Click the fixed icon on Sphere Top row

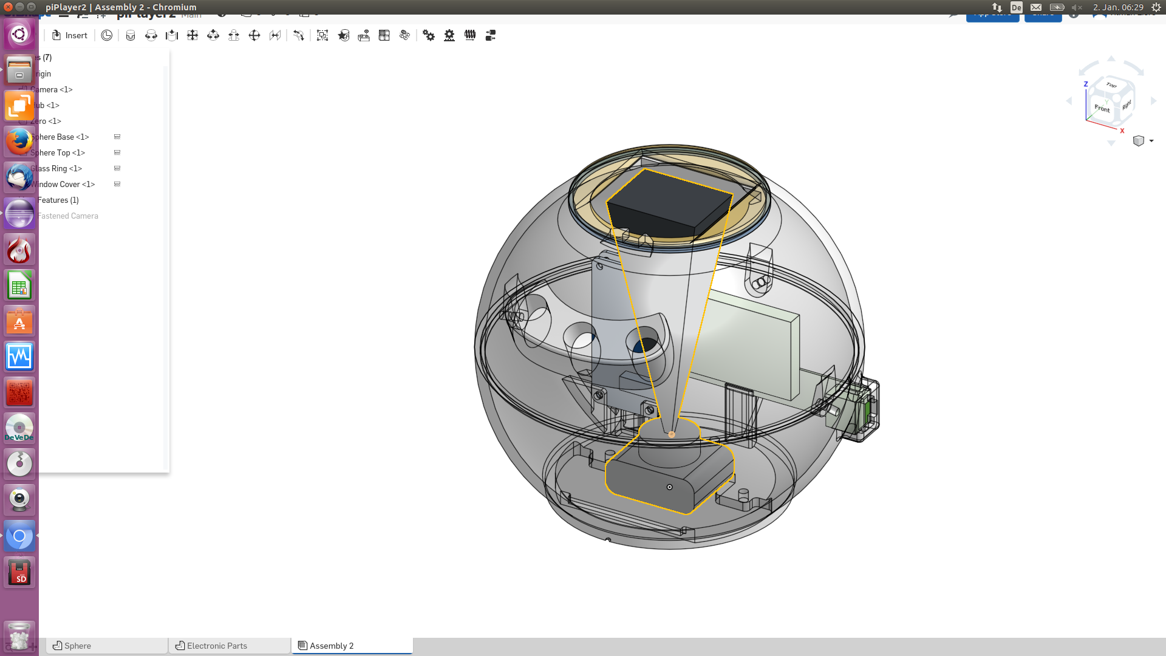[x=117, y=152]
